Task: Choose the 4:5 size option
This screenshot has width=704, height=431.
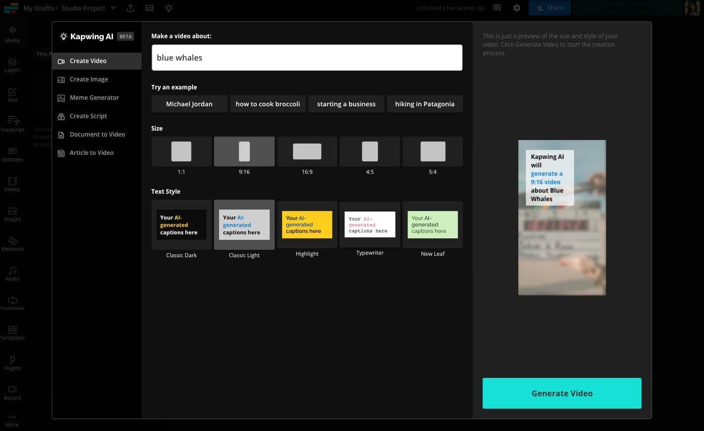Action: [370, 151]
